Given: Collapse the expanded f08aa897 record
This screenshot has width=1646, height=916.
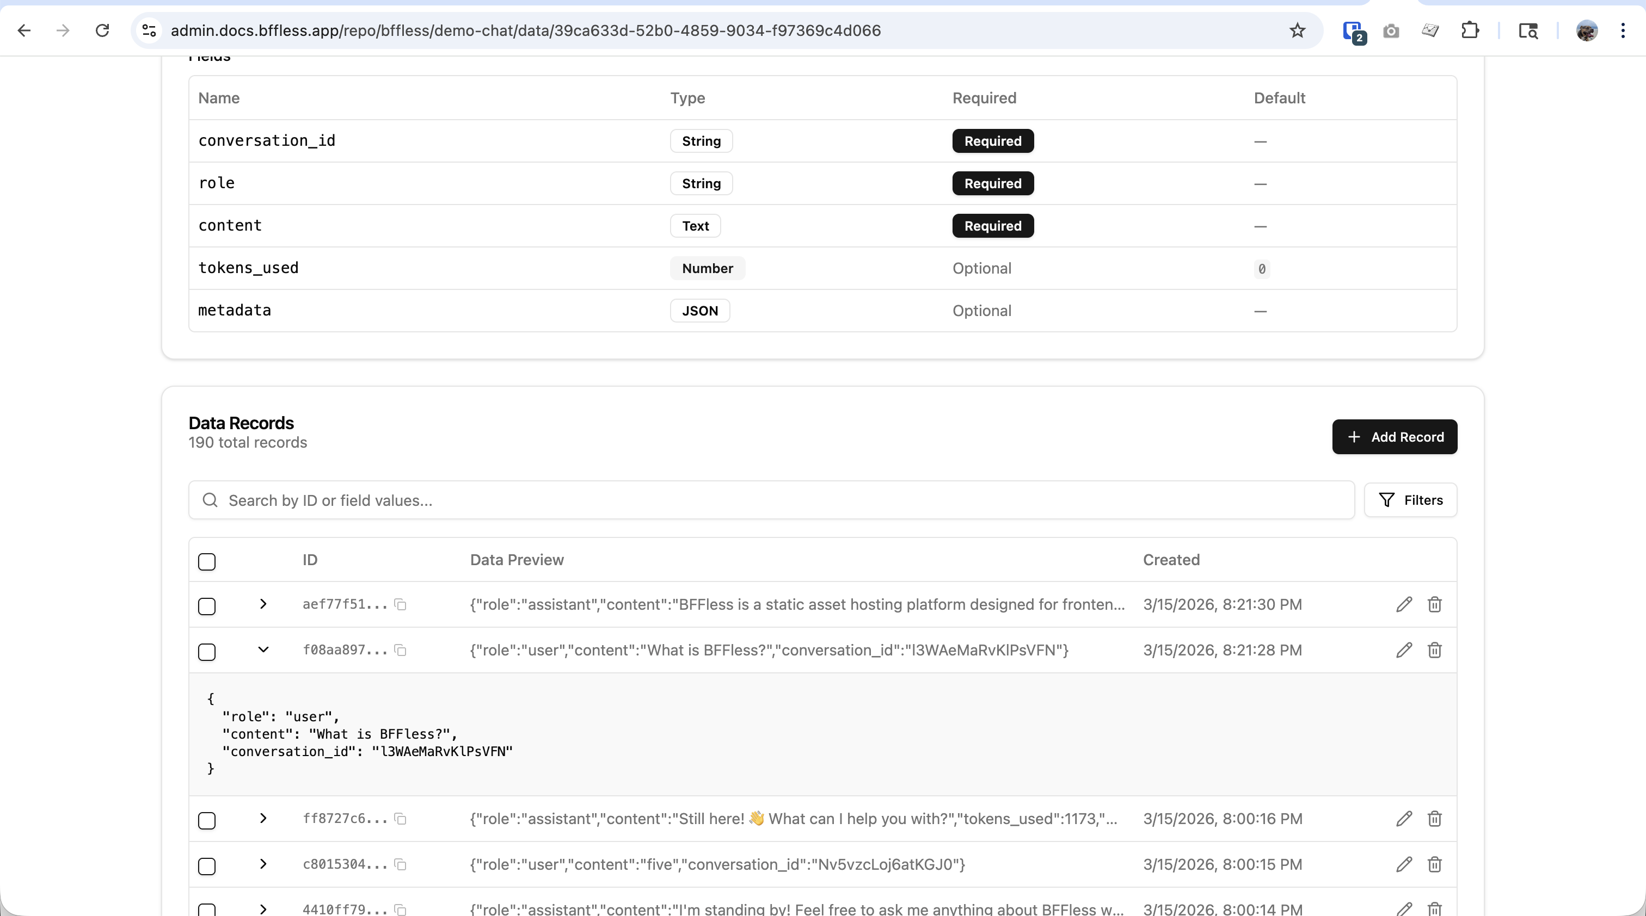Looking at the screenshot, I should point(262,650).
